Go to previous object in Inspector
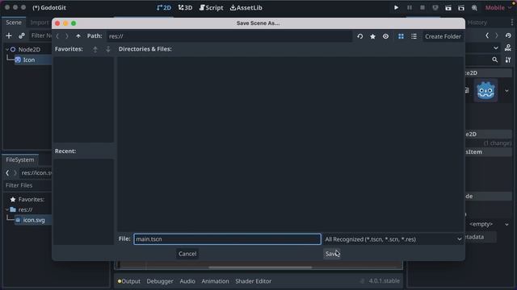The height and width of the screenshot is (290, 517). 487,35
